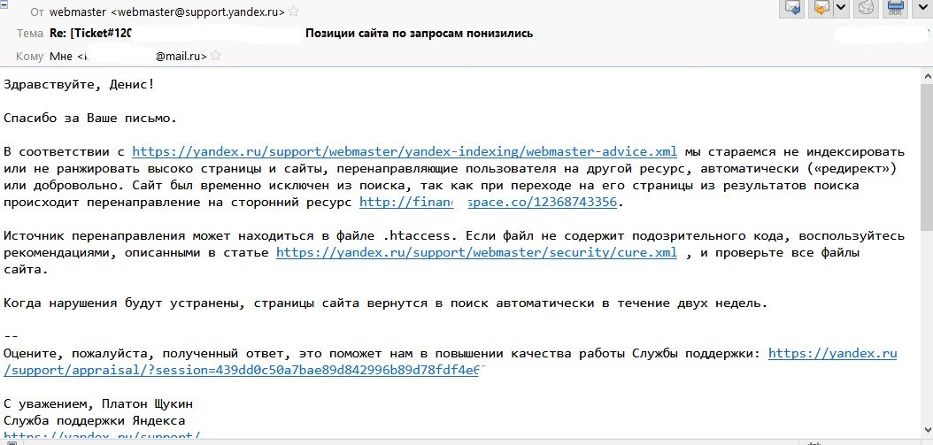Click the blue shredder icon in the header toolbar
The height and width of the screenshot is (445, 933).
895,8
